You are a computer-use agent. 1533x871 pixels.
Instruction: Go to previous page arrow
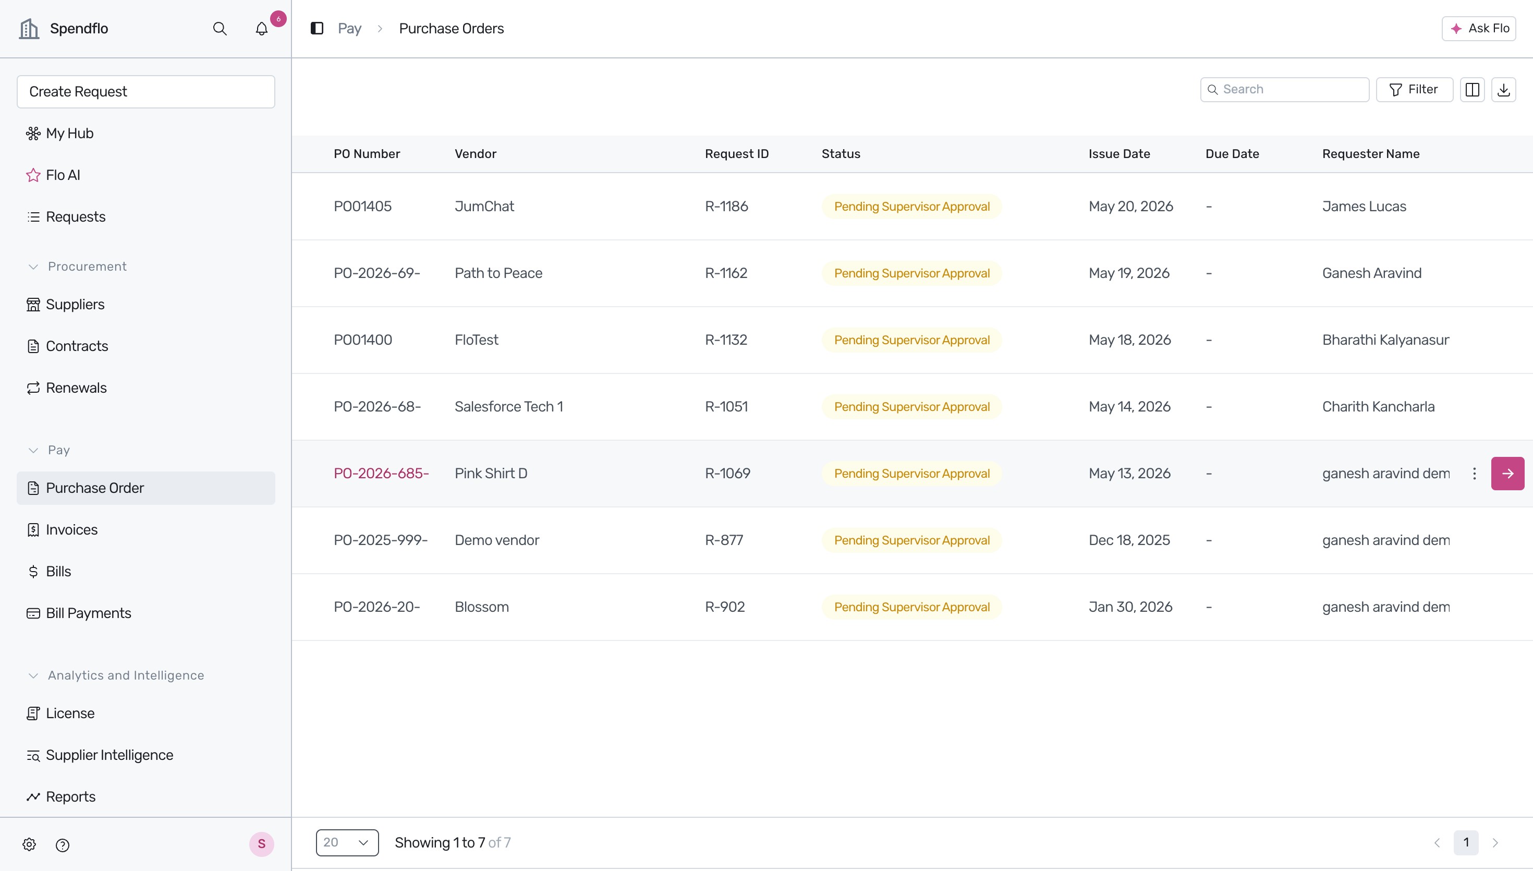[x=1437, y=843]
